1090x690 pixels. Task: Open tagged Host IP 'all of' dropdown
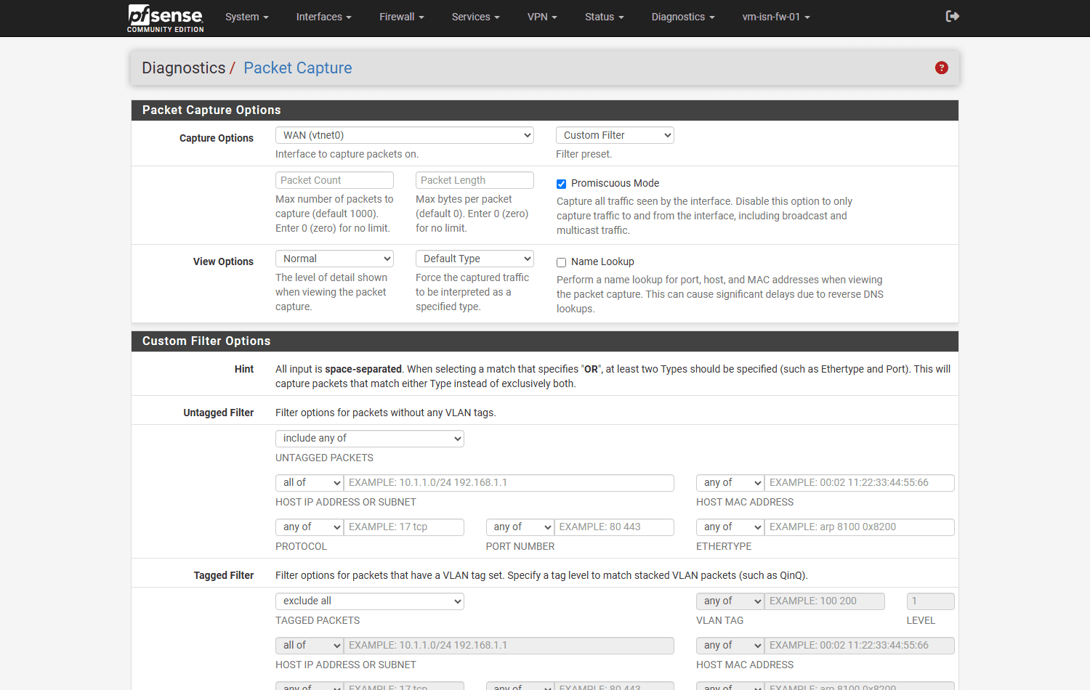(x=310, y=645)
